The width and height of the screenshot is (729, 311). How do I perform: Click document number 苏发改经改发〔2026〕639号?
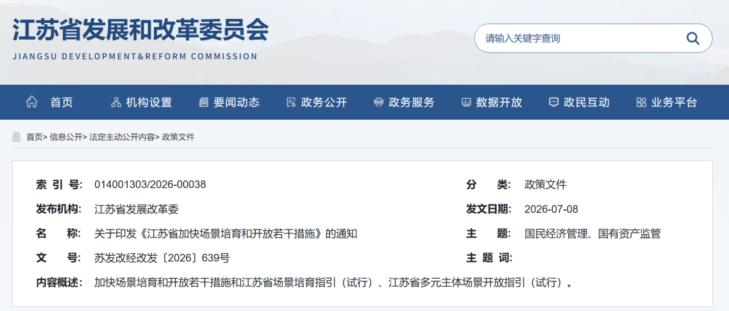[162, 258]
